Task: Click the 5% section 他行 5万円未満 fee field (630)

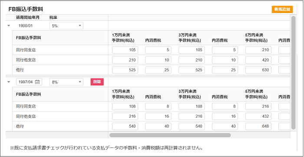Action: 258,70
